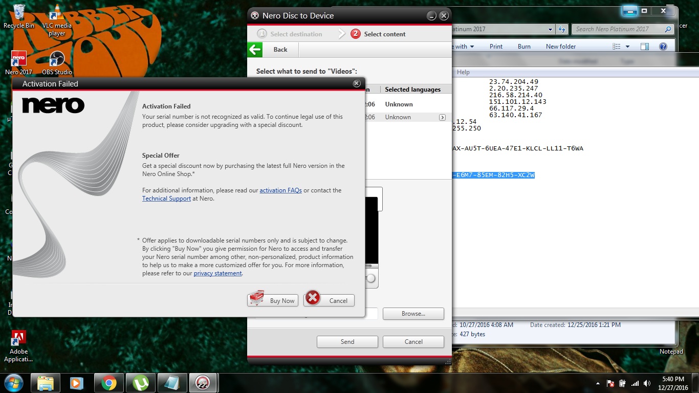Click the slider knob under the preview
This screenshot has width=699, height=393.
coord(371,278)
